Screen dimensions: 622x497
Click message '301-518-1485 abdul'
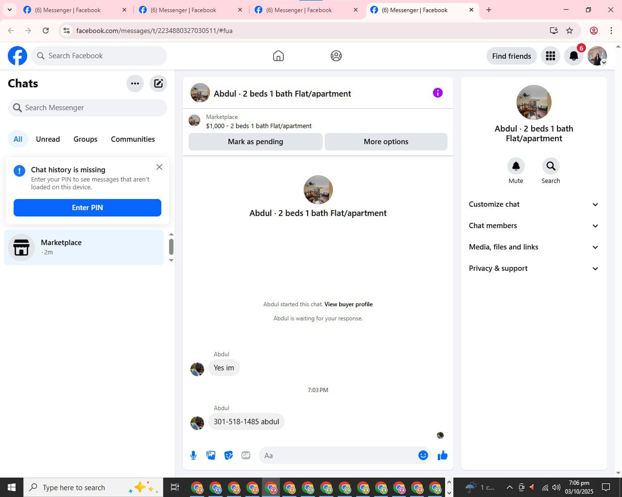246,422
